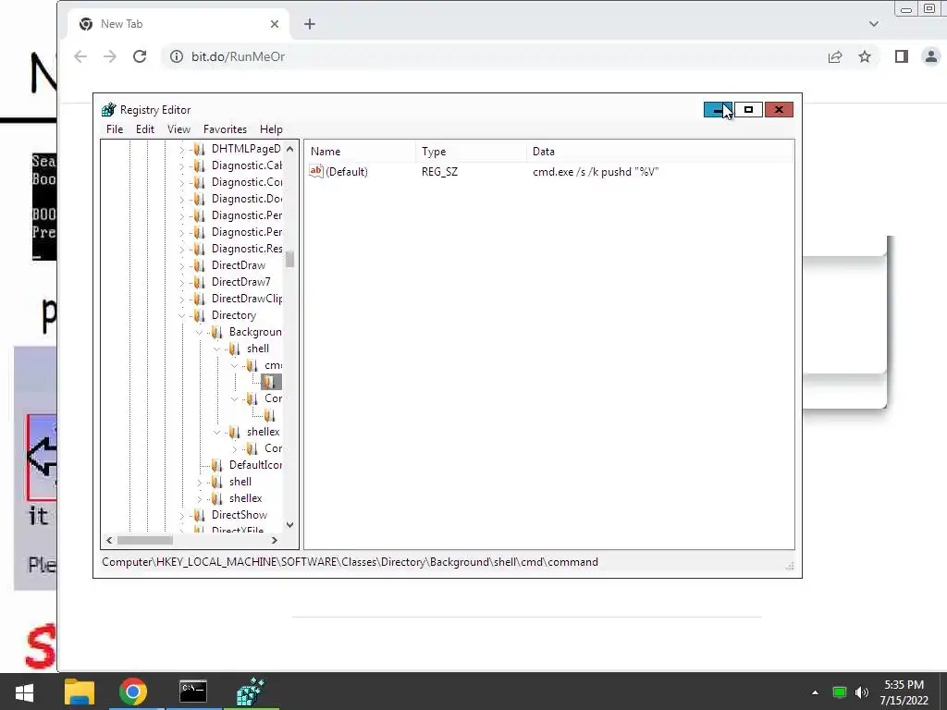Image resolution: width=947 pixels, height=710 pixels.
Task: Click Registry Editor title bar icon
Action: pyautogui.click(x=109, y=110)
